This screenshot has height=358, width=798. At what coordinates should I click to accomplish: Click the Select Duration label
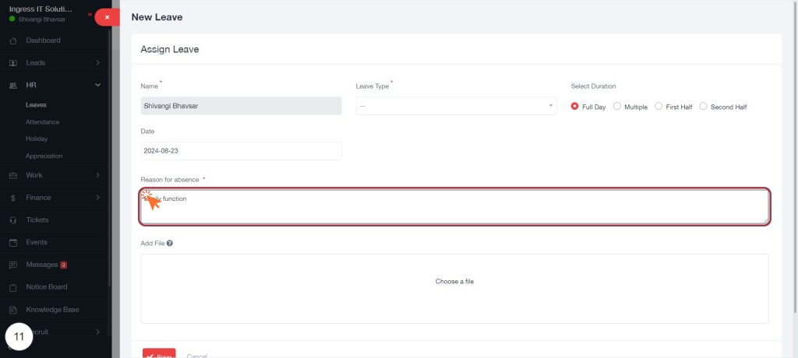(593, 86)
